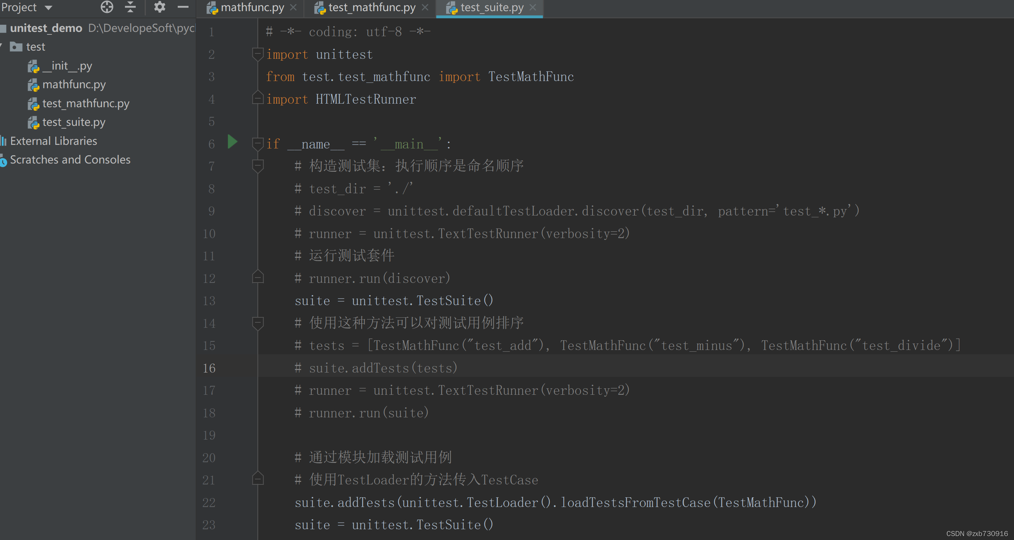
Task: Click line 22 addTests code line
Action: point(555,502)
